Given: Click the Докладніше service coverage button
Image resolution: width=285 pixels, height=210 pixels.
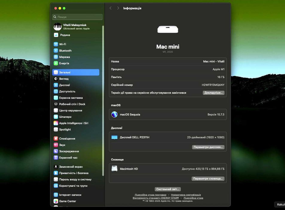Looking at the screenshot, I should tap(214, 93).
